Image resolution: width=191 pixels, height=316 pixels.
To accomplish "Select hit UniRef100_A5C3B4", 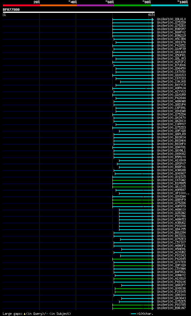I will [172, 39].
